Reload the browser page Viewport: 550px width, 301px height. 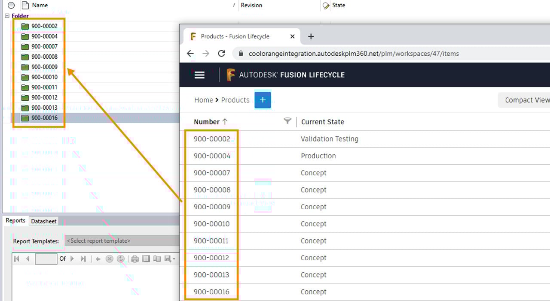[x=222, y=54]
